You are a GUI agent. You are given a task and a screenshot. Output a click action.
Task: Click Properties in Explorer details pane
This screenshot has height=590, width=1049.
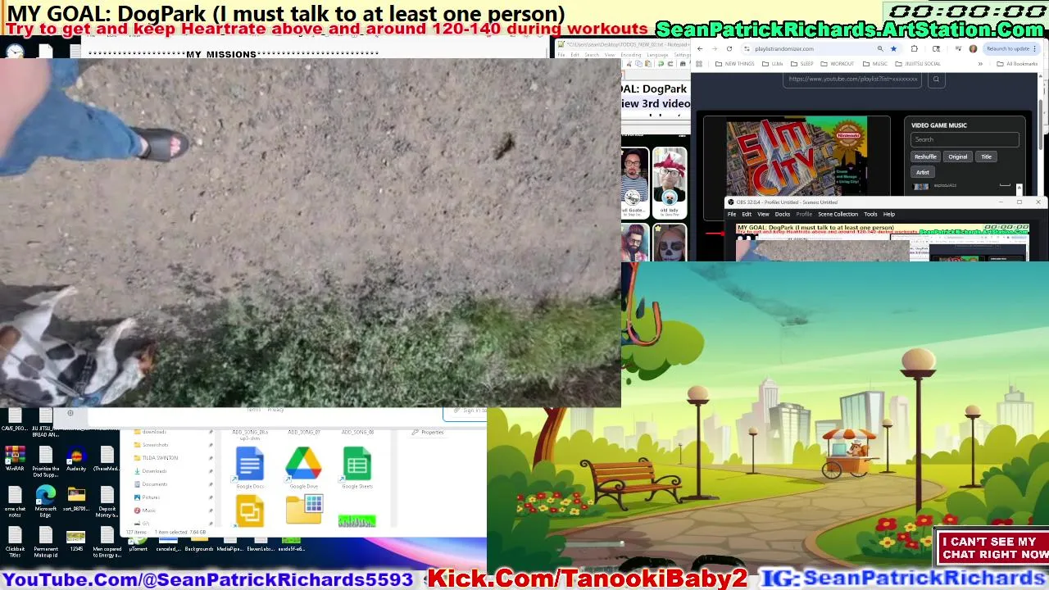[x=427, y=432]
